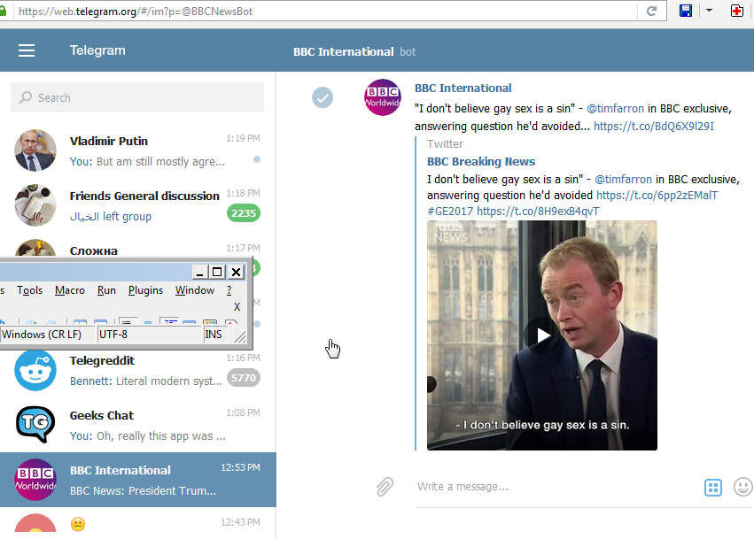Select BBC International in chat list
754x539 pixels.
(138, 480)
